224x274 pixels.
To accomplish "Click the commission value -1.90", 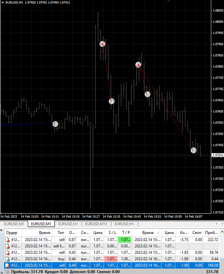I will point(184,266).
